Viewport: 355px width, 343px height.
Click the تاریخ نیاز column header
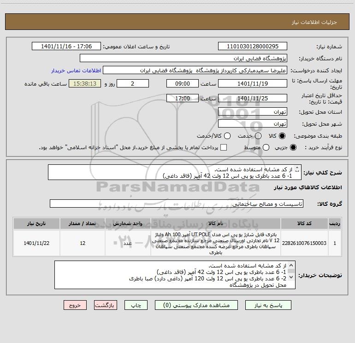36,224
